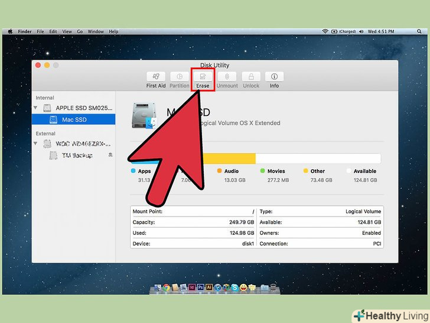Open the Help menu

coord(113,31)
